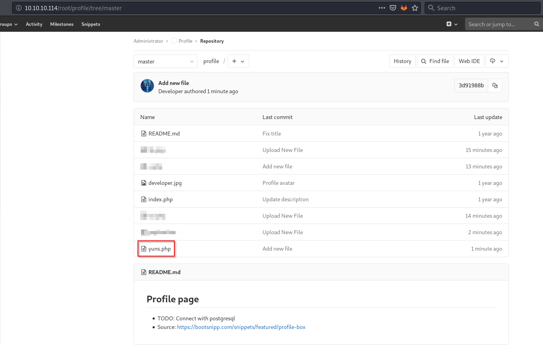Open 'Add new file' commit in yuns.php row
The width and height of the screenshot is (543, 345).
277,249
